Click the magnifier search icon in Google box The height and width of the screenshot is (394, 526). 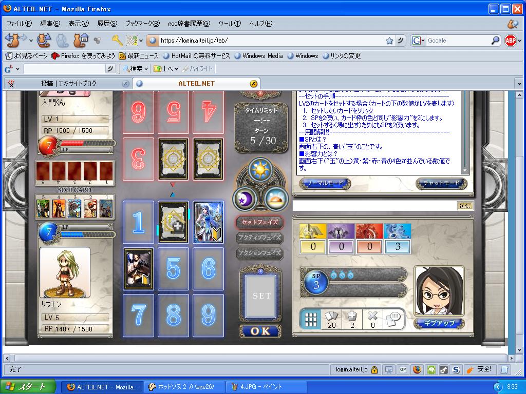pyautogui.click(x=496, y=41)
